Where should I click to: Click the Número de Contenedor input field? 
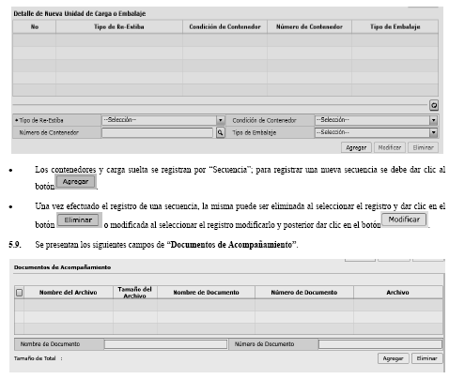click(157, 132)
